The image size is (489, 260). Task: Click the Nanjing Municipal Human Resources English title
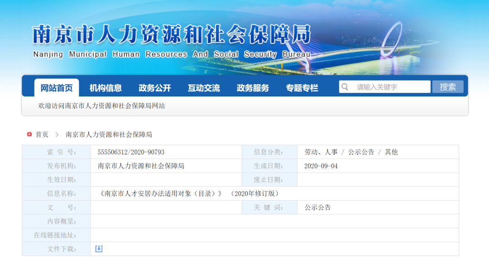(172, 54)
